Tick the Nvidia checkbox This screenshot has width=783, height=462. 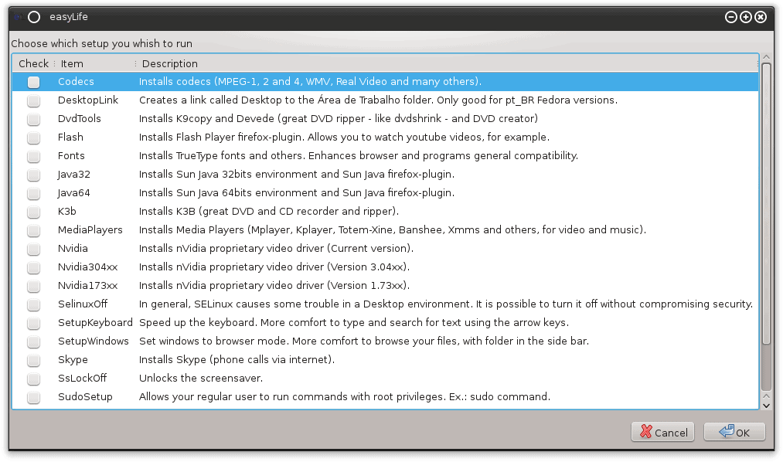pos(33,249)
